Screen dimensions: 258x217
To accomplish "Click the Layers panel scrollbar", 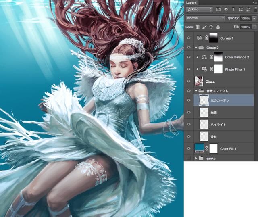I will click(x=256, y=96).
